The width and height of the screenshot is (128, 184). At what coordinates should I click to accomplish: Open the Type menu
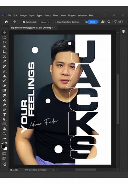pos(39,16)
